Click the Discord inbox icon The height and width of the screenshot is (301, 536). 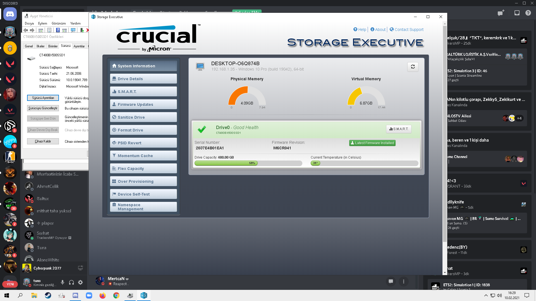pyautogui.click(x=517, y=13)
